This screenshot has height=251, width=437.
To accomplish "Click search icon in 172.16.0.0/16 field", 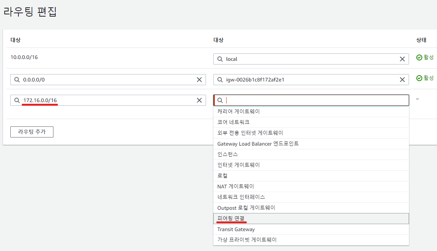I will 17,100.
